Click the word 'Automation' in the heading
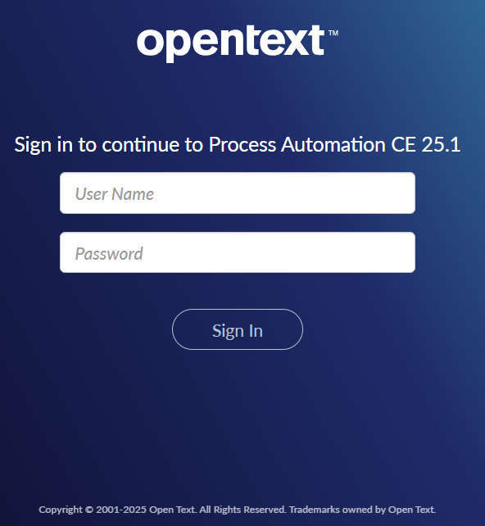485x526 pixels. coord(333,144)
